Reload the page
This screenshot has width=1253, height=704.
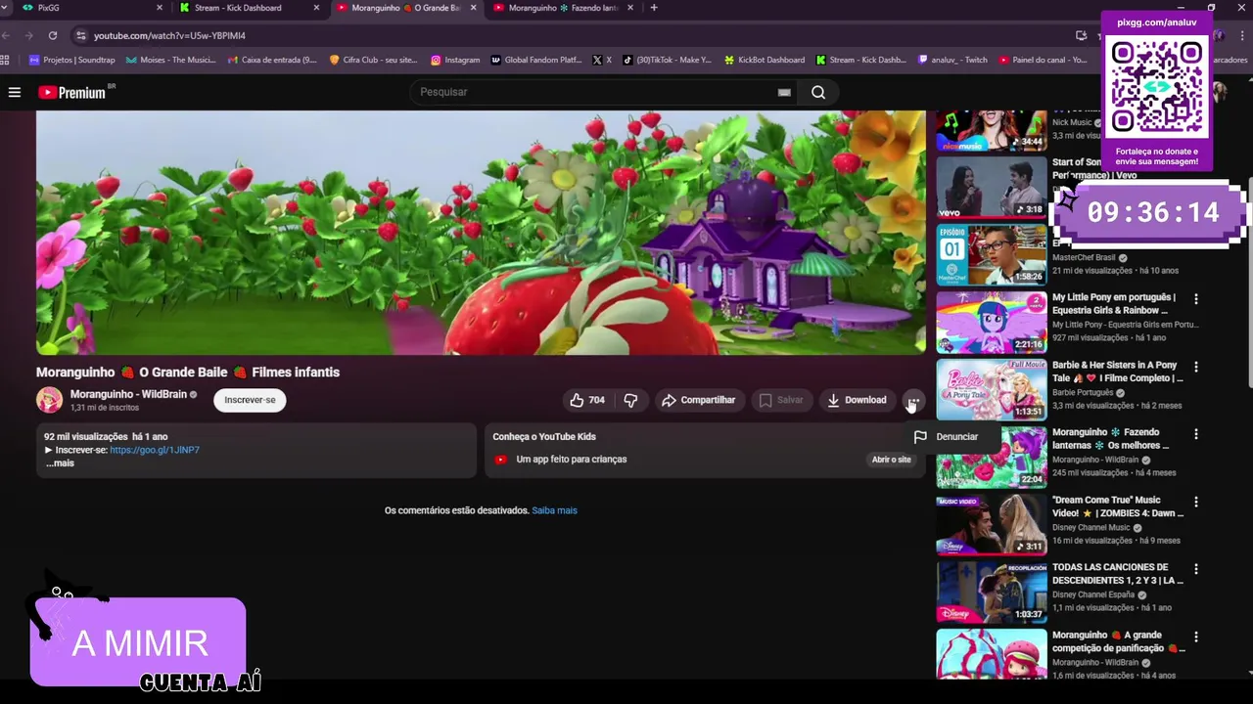(53, 35)
